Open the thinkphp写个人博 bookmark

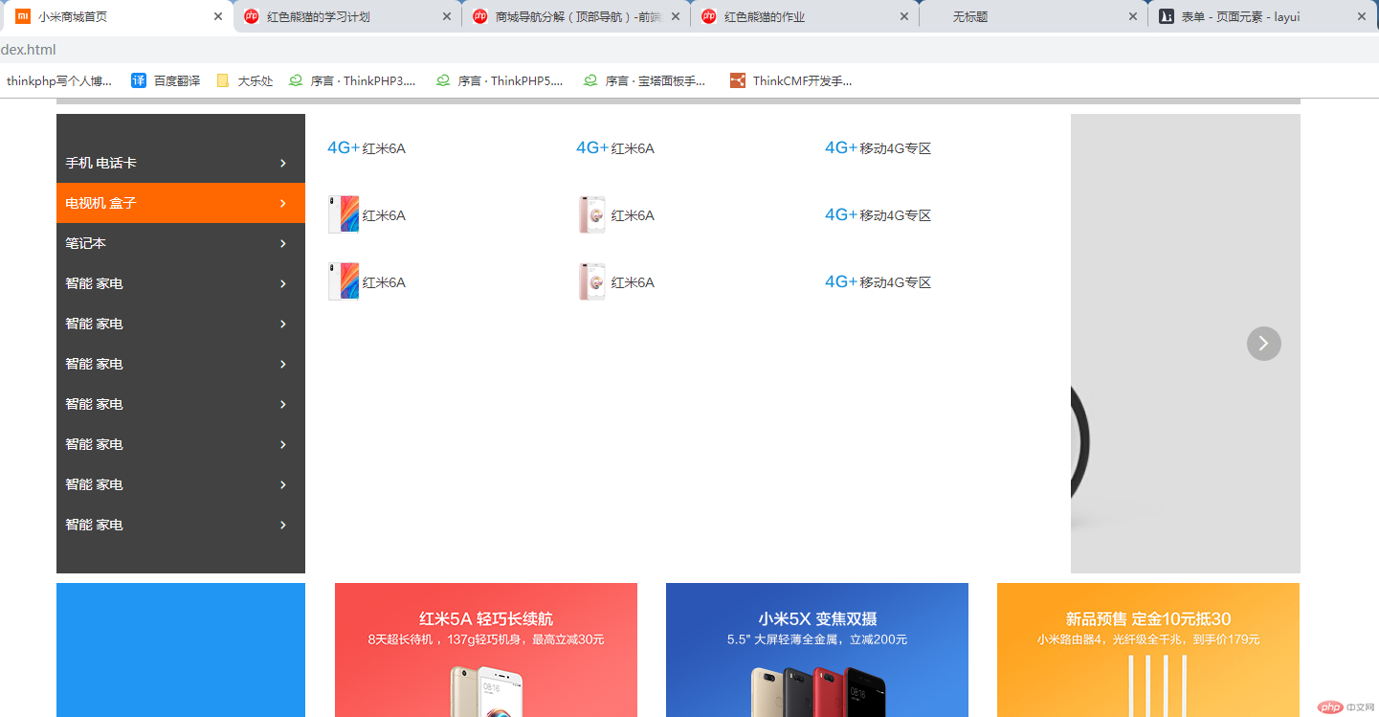coord(59,81)
